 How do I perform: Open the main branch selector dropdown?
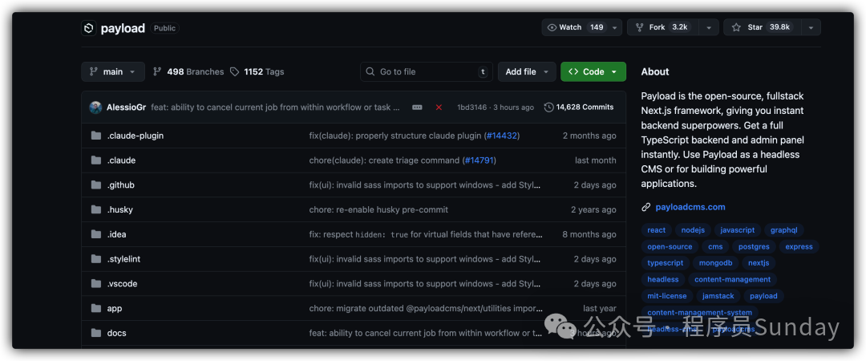[x=113, y=71]
